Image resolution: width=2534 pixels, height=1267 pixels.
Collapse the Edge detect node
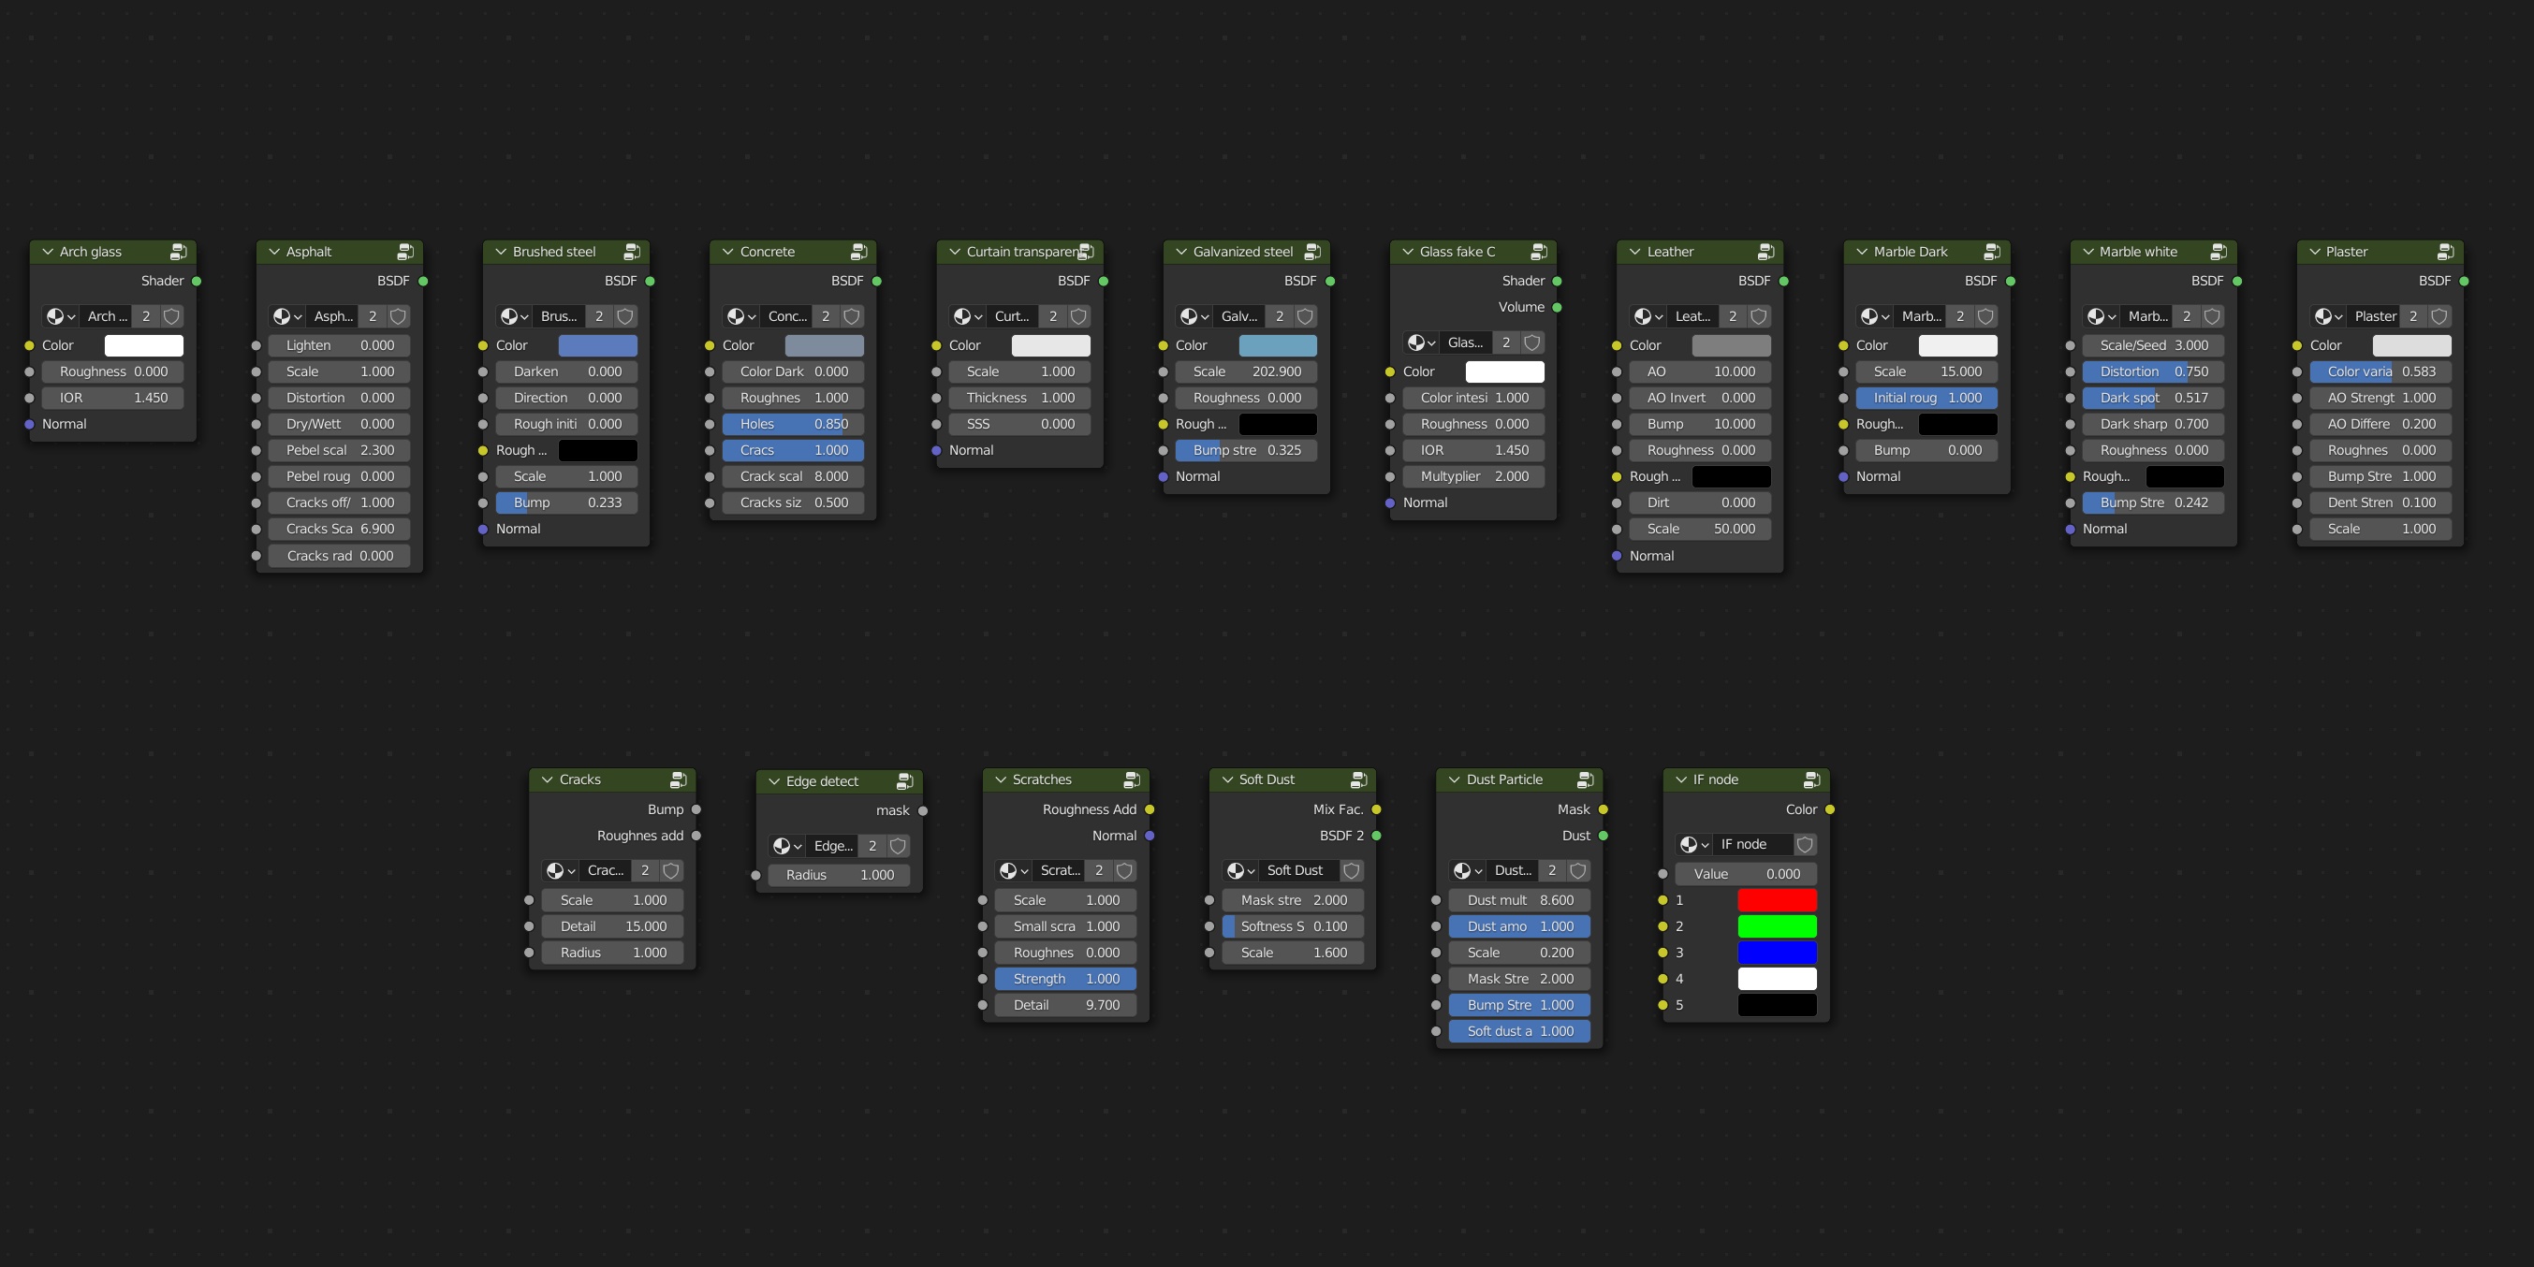[x=773, y=781]
